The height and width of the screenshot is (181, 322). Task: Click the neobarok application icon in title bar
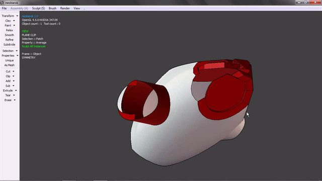tap(2, 3)
